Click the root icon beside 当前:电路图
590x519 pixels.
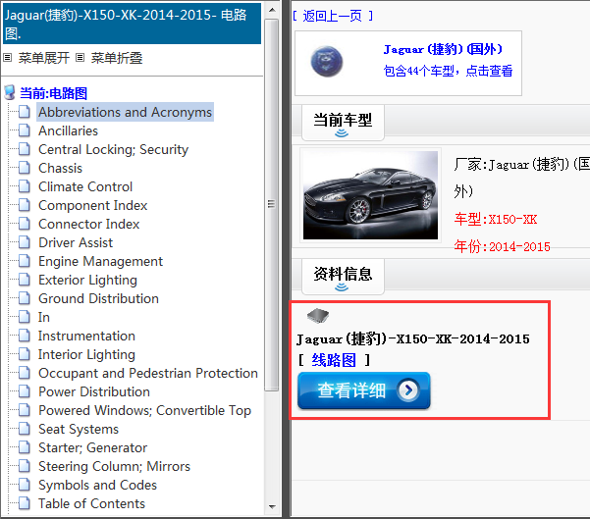10,93
